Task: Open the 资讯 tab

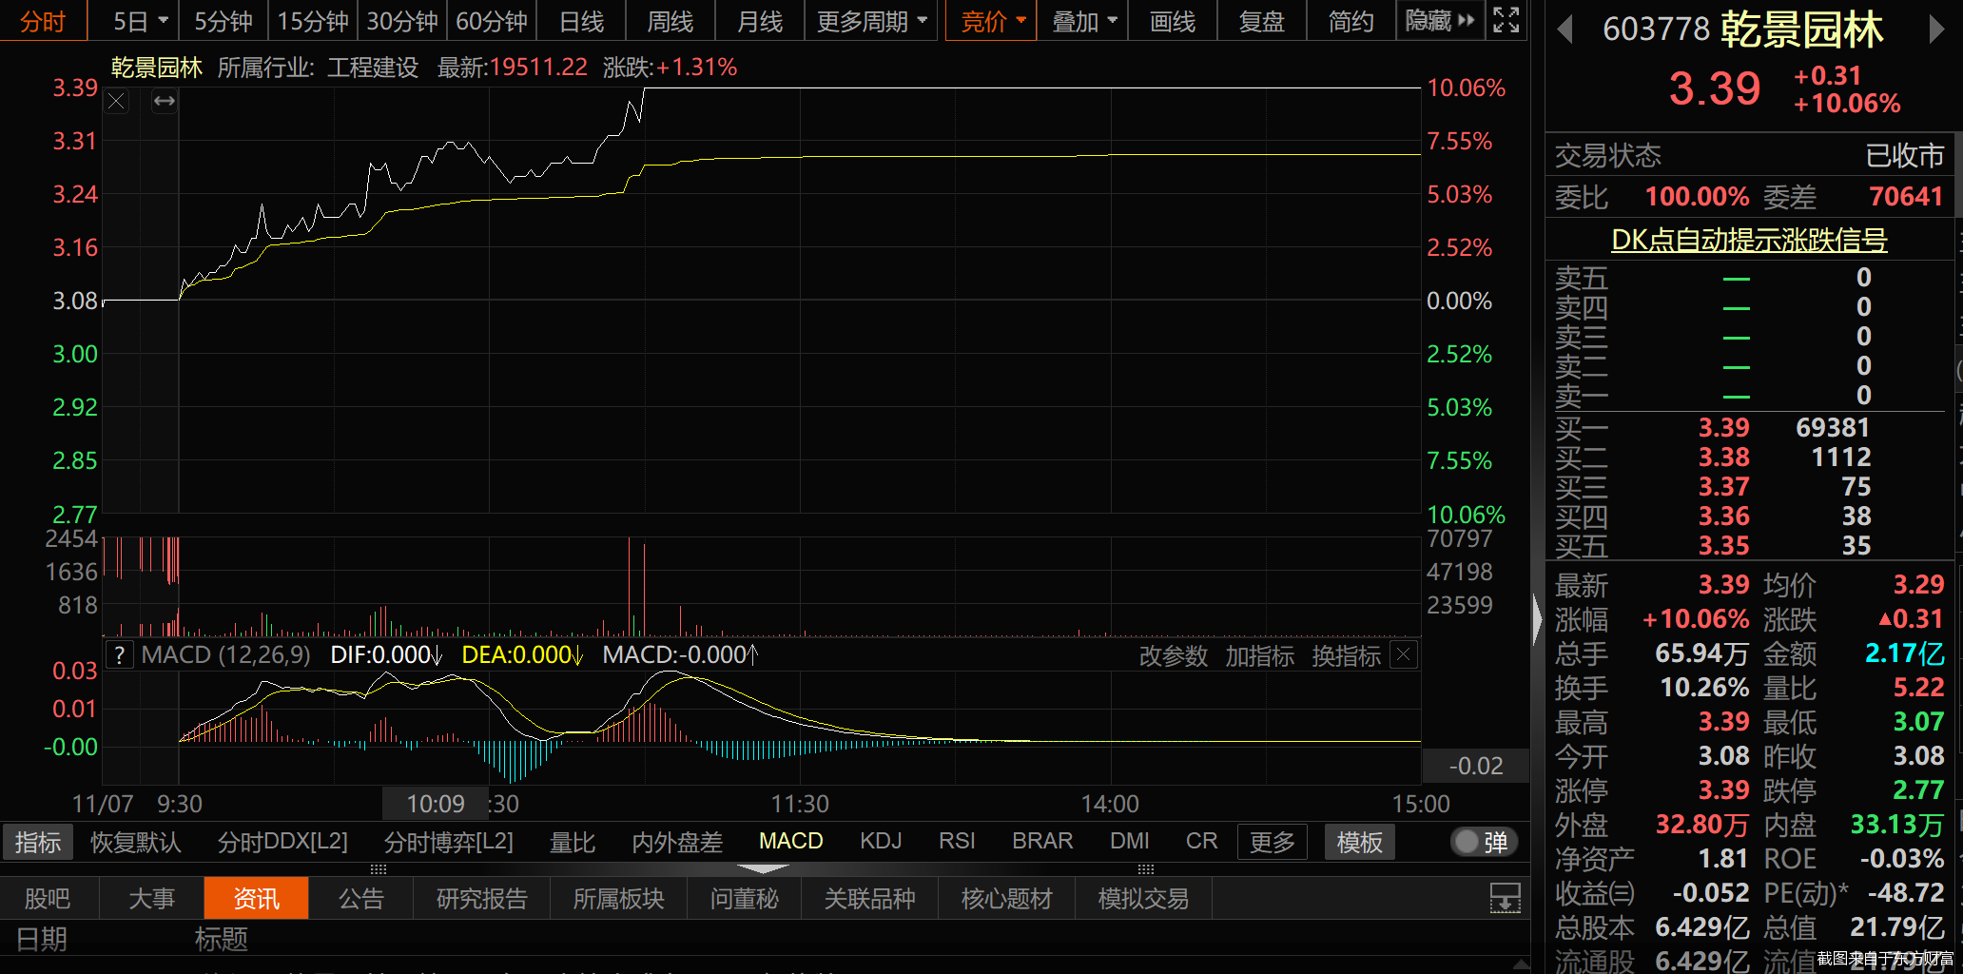Action: (x=257, y=898)
